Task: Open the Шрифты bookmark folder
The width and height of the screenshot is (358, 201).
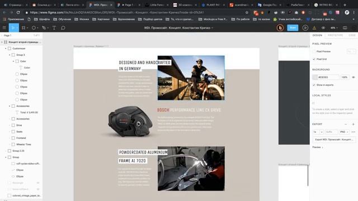Action: tap(42, 20)
